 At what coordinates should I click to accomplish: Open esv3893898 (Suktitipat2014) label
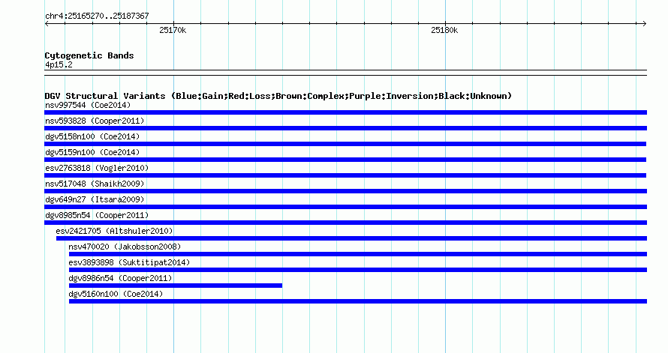click(x=129, y=262)
